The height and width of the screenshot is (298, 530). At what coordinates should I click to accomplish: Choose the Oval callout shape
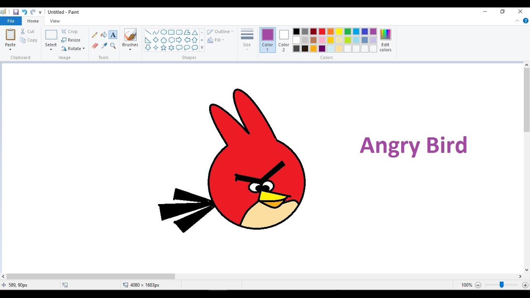[x=187, y=48]
